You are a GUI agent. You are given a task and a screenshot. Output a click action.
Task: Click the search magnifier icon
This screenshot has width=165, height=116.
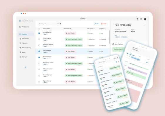pos(58,24)
